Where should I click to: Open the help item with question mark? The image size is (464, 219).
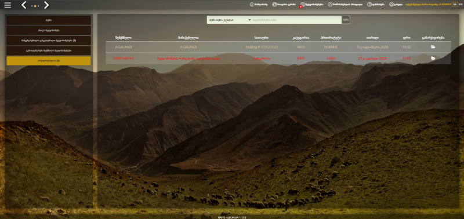(x=376, y=5)
